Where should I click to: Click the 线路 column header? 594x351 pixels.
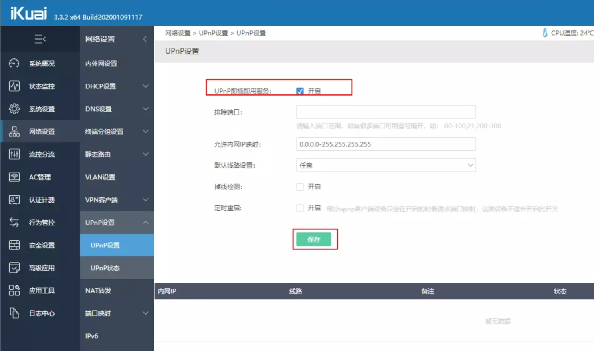(x=295, y=291)
